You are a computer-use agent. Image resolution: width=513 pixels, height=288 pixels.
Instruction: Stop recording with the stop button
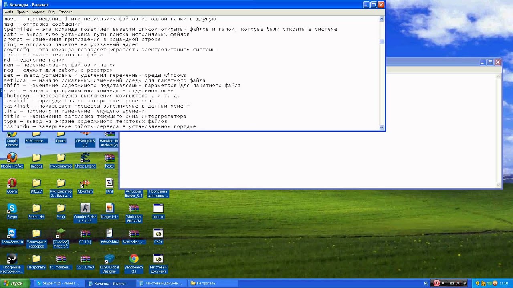point(443,283)
